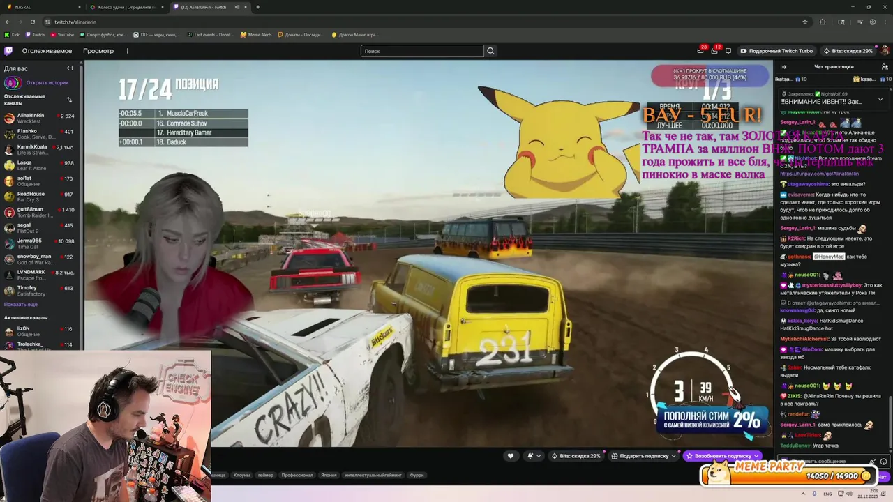Image resolution: width=893 pixels, height=502 pixels.
Task: Switch to the Колесо удачи browser tab
Action: (x=127, y=7)
